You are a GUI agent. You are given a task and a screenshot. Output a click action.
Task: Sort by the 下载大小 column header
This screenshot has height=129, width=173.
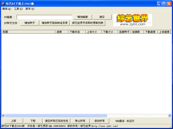click(x=110, y=32)
